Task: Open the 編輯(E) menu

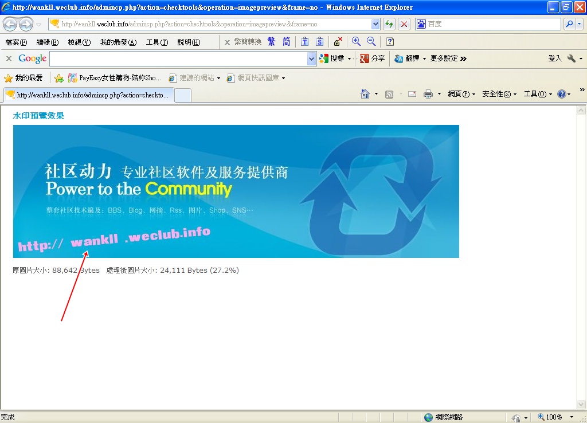Action: coord(48,42)
